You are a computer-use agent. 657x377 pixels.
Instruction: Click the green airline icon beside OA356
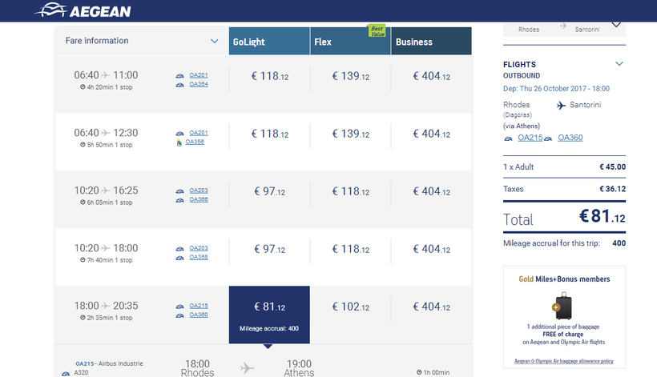point(178,142)
